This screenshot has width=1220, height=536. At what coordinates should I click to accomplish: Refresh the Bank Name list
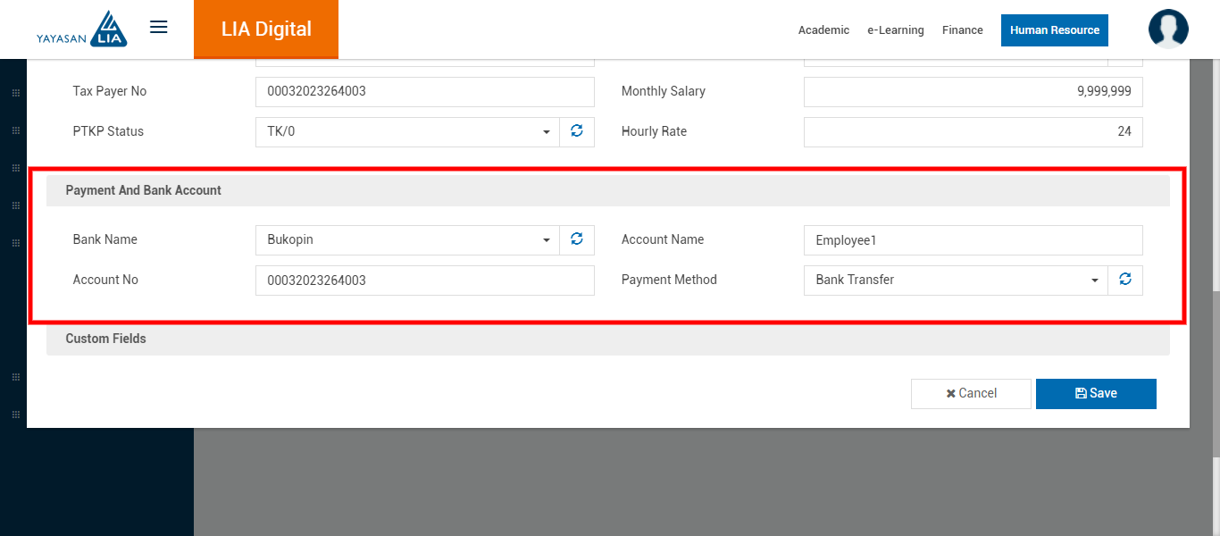[x=577, y=239]
